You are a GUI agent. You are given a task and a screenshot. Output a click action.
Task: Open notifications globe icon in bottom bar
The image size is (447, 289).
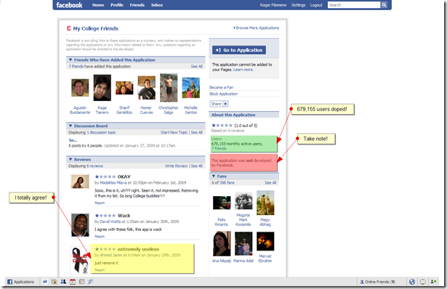point(412,282)
